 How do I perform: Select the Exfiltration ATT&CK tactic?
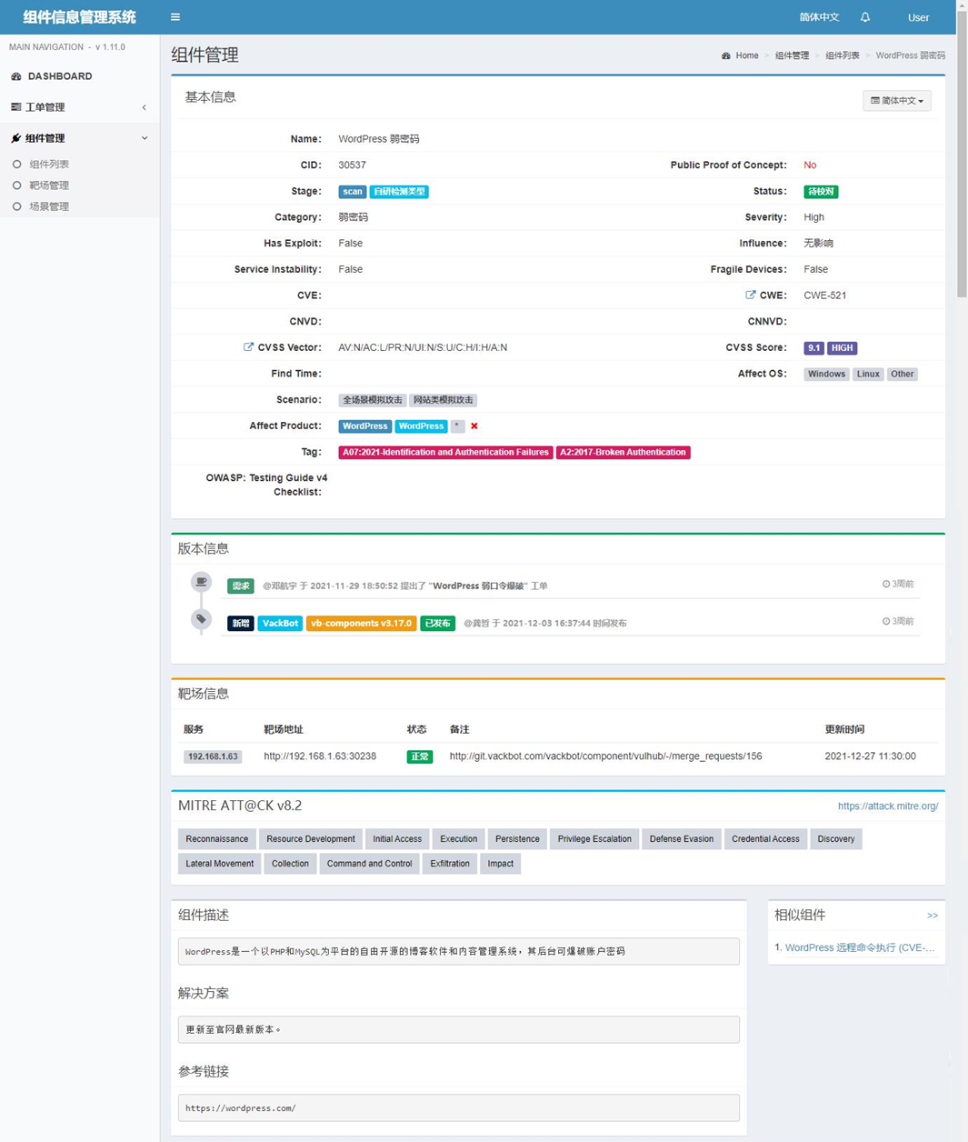(450, 864)
